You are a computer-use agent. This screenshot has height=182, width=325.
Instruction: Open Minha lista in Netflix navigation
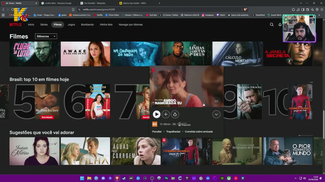click(106, 25)
